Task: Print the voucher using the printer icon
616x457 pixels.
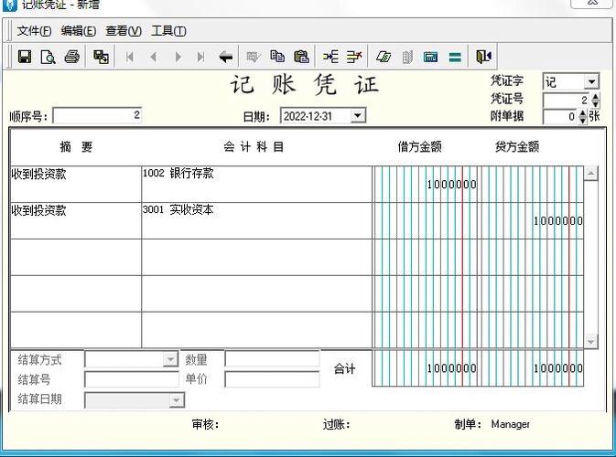Action: [72, 58]
